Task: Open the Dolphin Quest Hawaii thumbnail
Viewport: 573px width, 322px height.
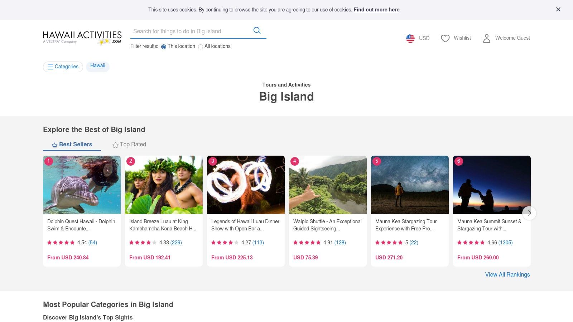Action: click(x=82, y=185)
